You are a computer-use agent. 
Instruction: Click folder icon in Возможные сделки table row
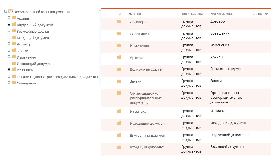pyautogui.click(x=119, y=69)
